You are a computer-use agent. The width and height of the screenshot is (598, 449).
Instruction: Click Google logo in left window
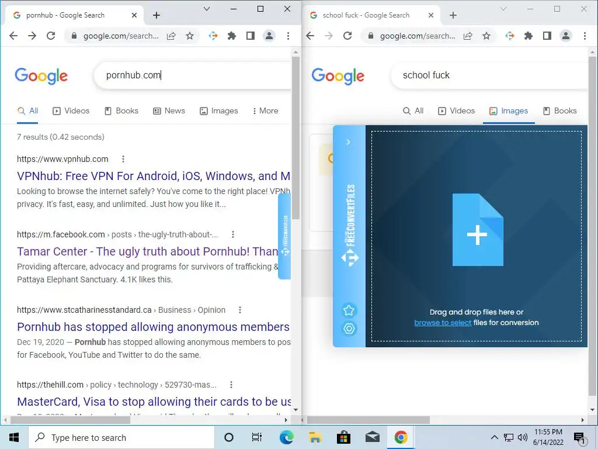pyautogui.click(x=41, y=76)
